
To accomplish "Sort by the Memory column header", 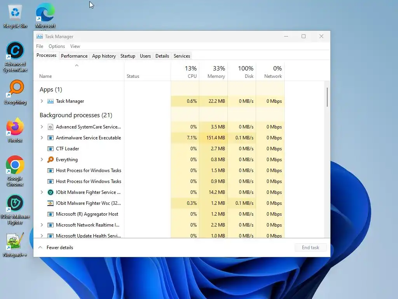I will (x=213, y=72).
